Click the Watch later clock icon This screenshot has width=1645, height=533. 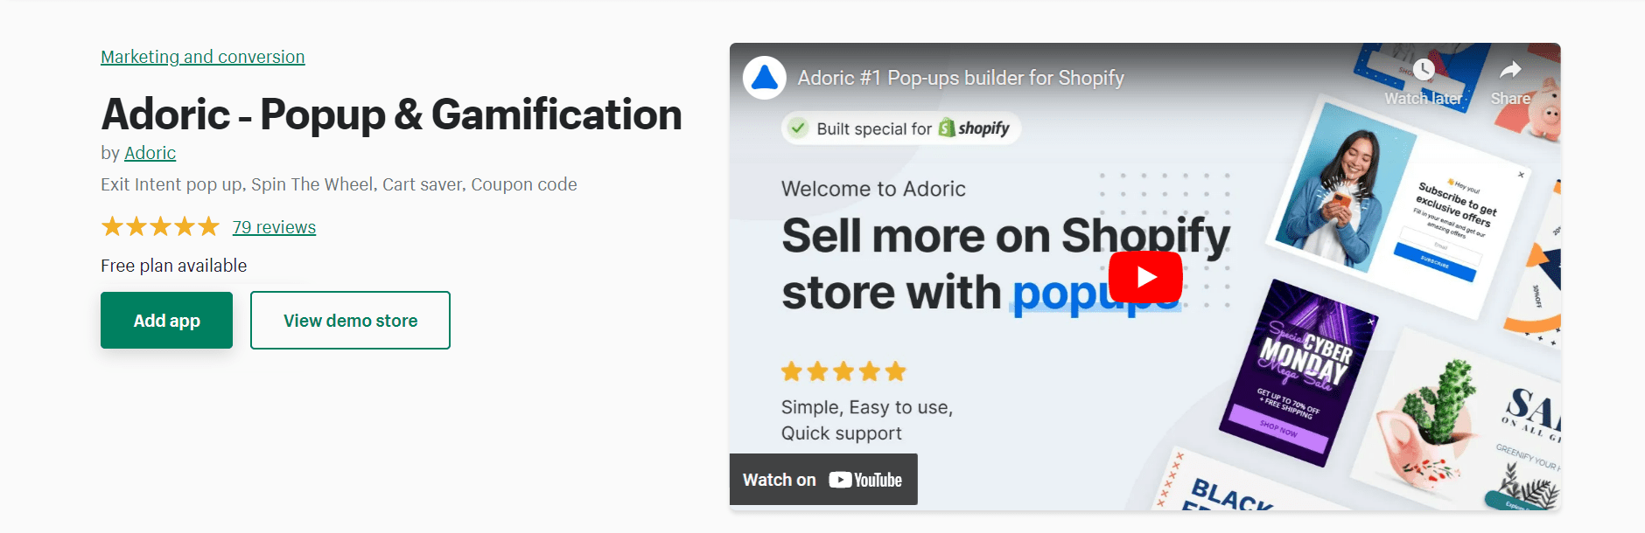click(1424, 71)
